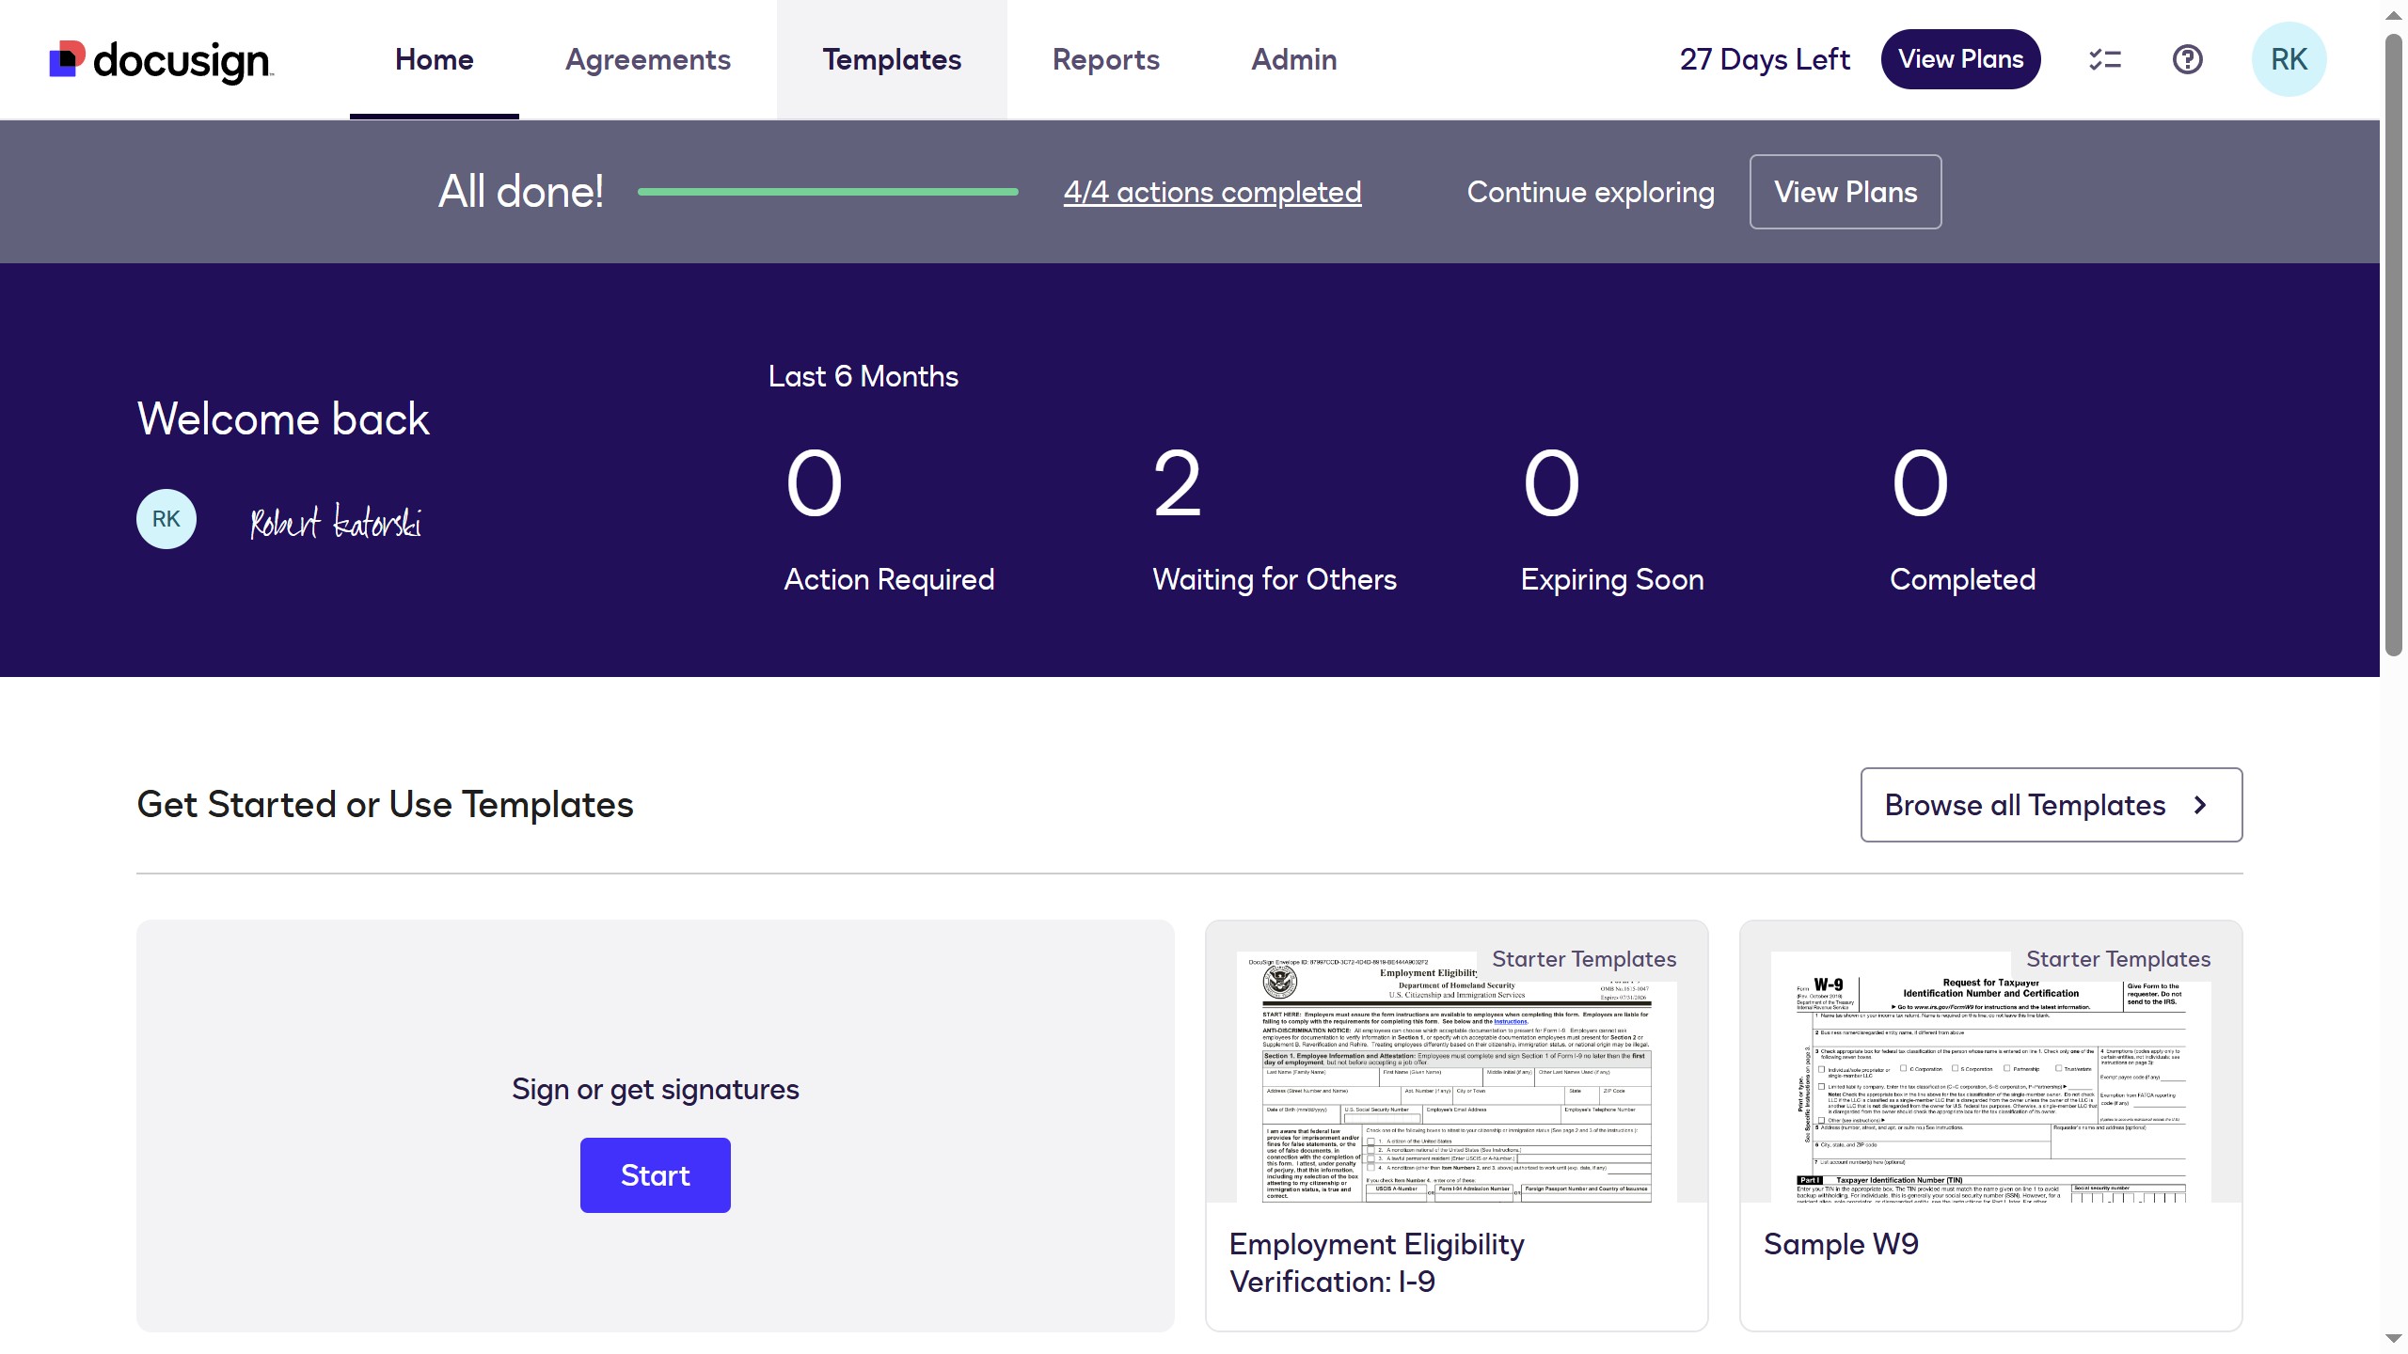Open the RK profile avatar menu

2289,59
